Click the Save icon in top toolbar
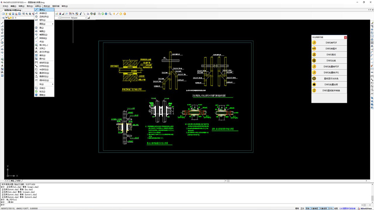The width and height of the screenshot is (374, 210). tap(13, 14)
